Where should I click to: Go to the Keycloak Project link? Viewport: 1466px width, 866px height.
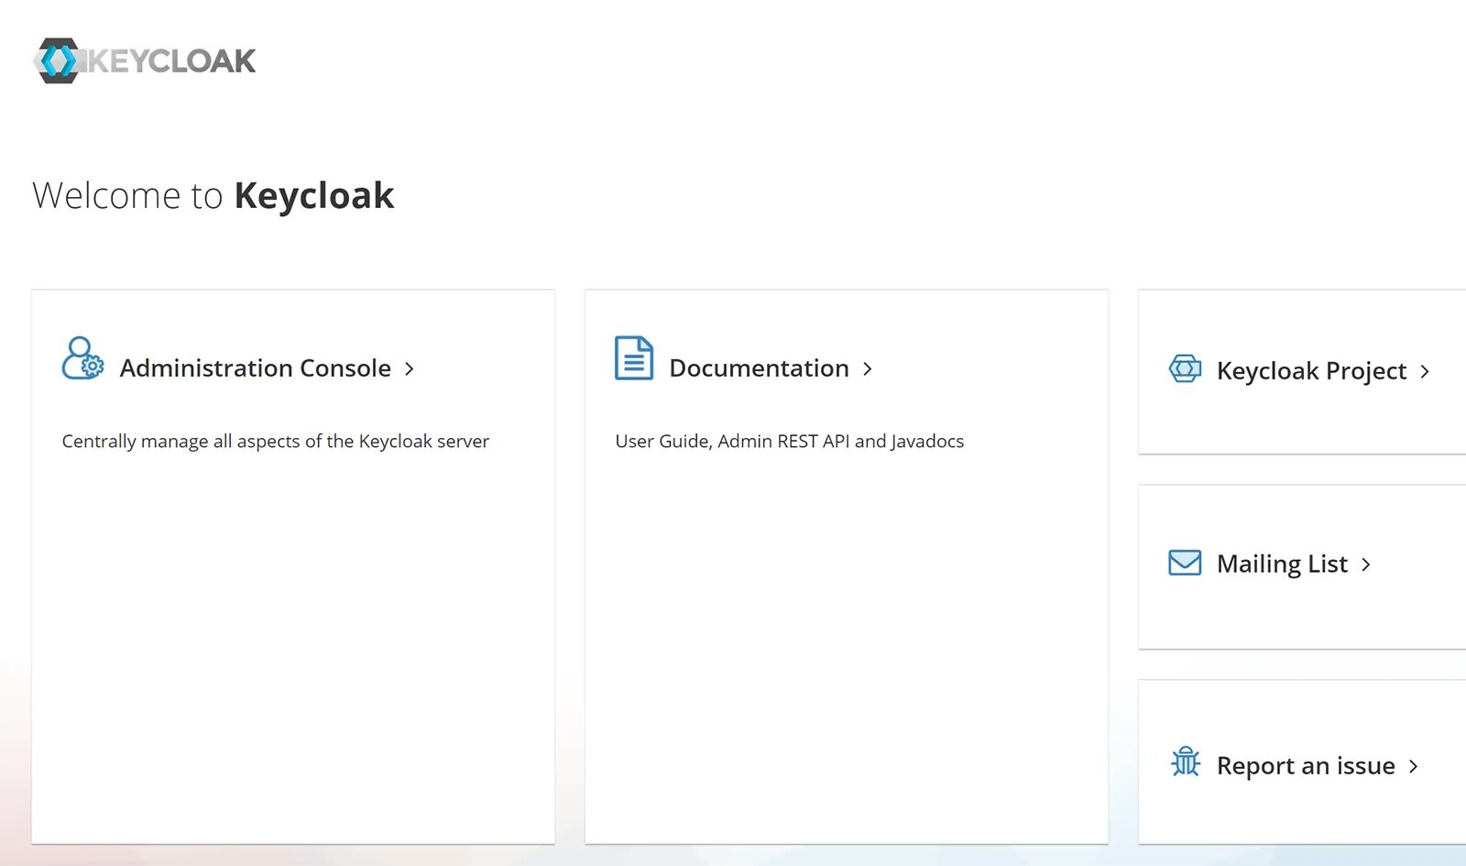tap(1311, 371)
